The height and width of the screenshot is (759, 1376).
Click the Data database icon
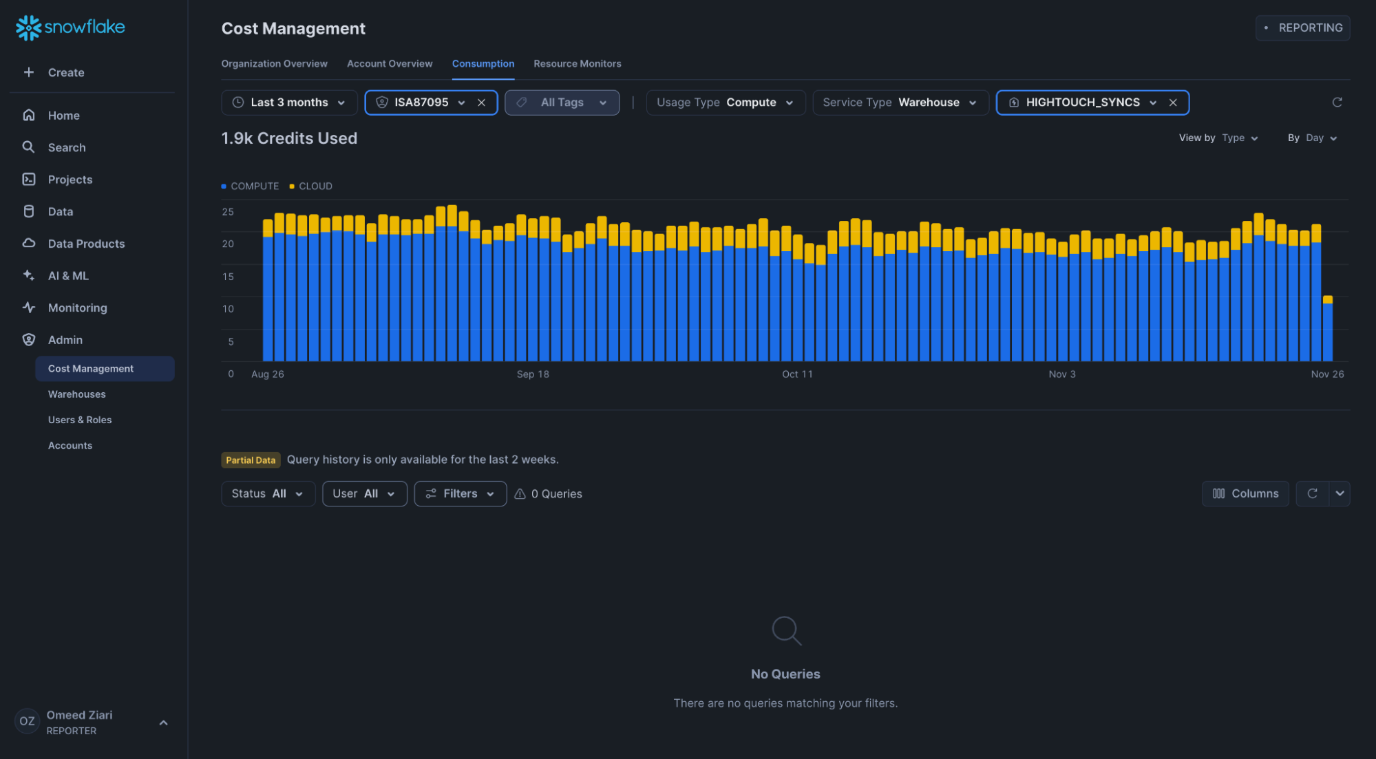(x=29, y=211)
